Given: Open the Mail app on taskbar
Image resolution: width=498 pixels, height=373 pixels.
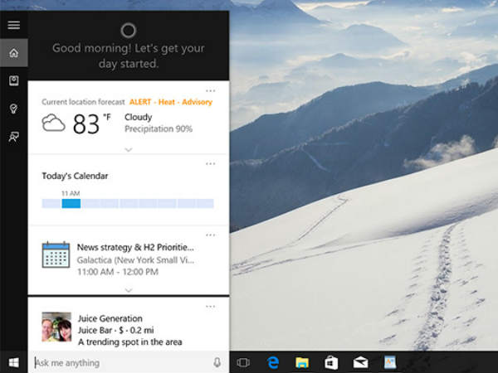Looking at the screenshot, I should (x=360, y=362).
